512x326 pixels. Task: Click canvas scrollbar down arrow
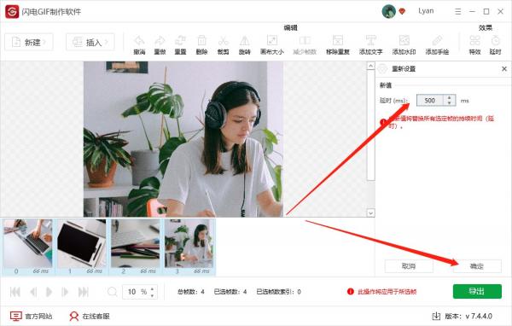click(370, 213)
